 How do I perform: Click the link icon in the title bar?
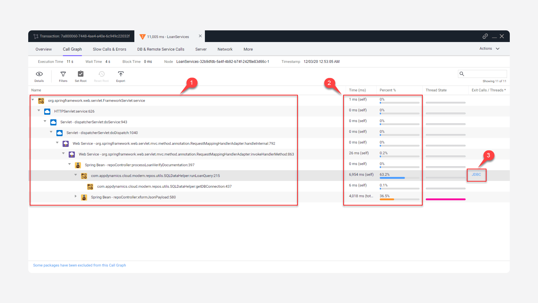(485, 36)
